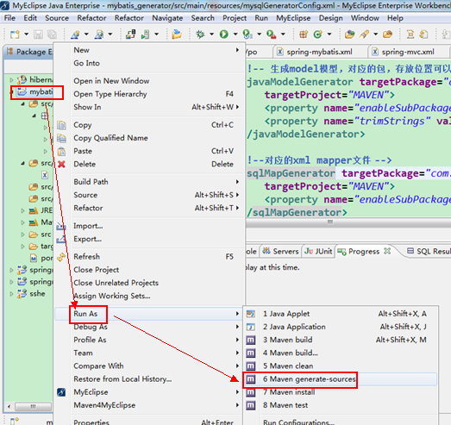Screen dimensions: 451x425
Task: Choose 6 Maven generate-sources
Action: (310, 379)
